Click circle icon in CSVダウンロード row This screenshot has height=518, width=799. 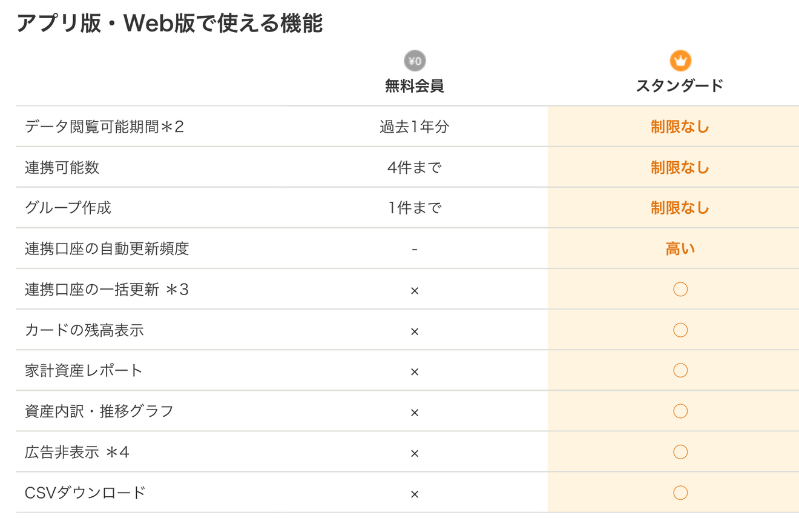680,493
